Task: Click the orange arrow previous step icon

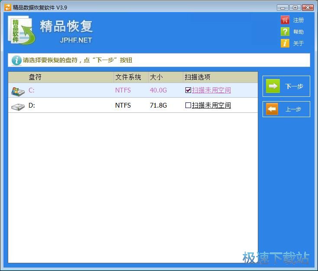Action: pyautogui.click(x=272, y=109)
